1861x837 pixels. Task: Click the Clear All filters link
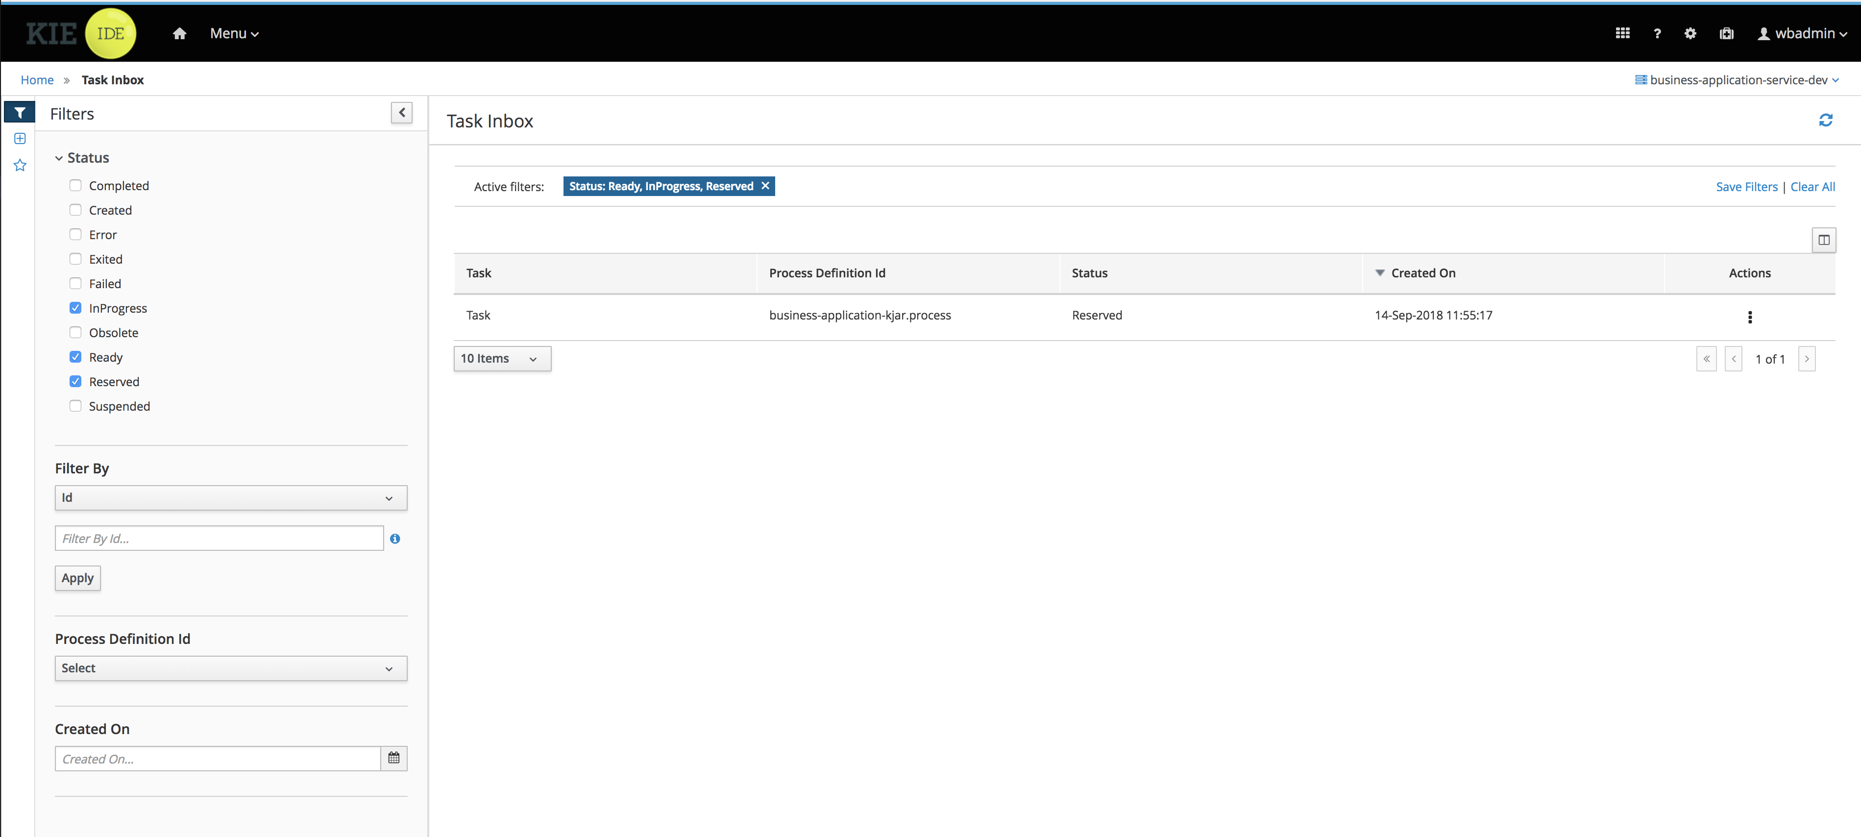[x=1813, y=185]
